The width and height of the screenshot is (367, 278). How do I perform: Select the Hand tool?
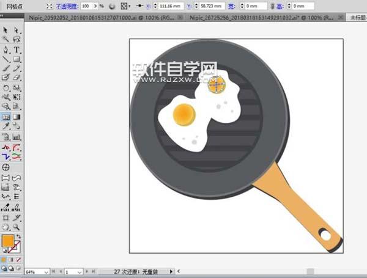[6, 227]
